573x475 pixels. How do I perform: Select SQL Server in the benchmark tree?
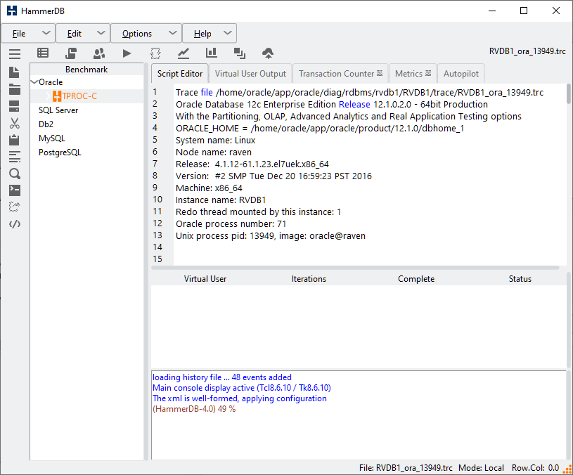pos(58,110)
